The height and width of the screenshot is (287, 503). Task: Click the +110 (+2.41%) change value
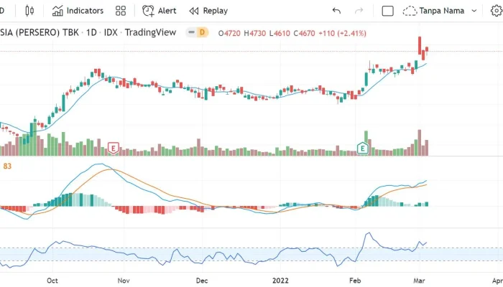tap(342, 33)
